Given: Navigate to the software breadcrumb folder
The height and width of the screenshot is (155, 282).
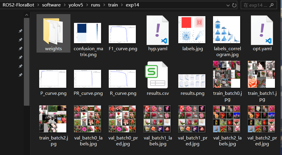Looking at the screenshot, I should [x=52, y=5].
